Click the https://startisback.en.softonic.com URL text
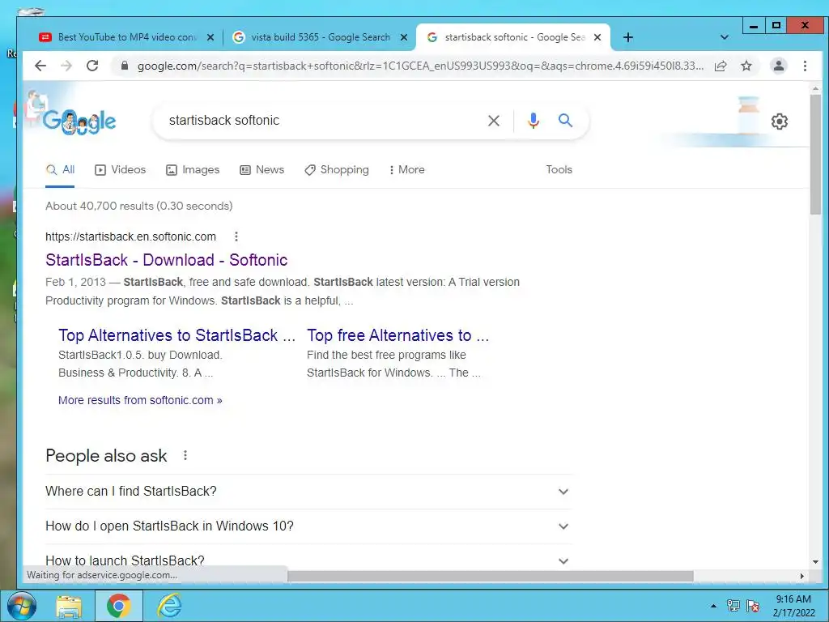The width and height of the screenshot is (829, 622). pyautogui.click(x=130, y=236)
